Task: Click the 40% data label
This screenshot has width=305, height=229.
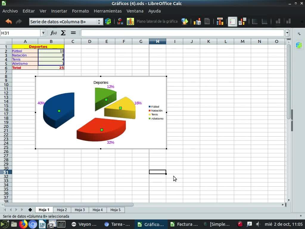Action: click(41, 103)
